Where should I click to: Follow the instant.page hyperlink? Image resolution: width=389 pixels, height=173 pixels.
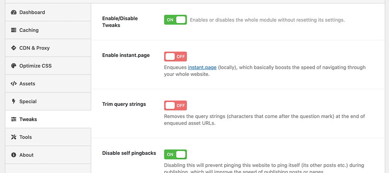202,68
